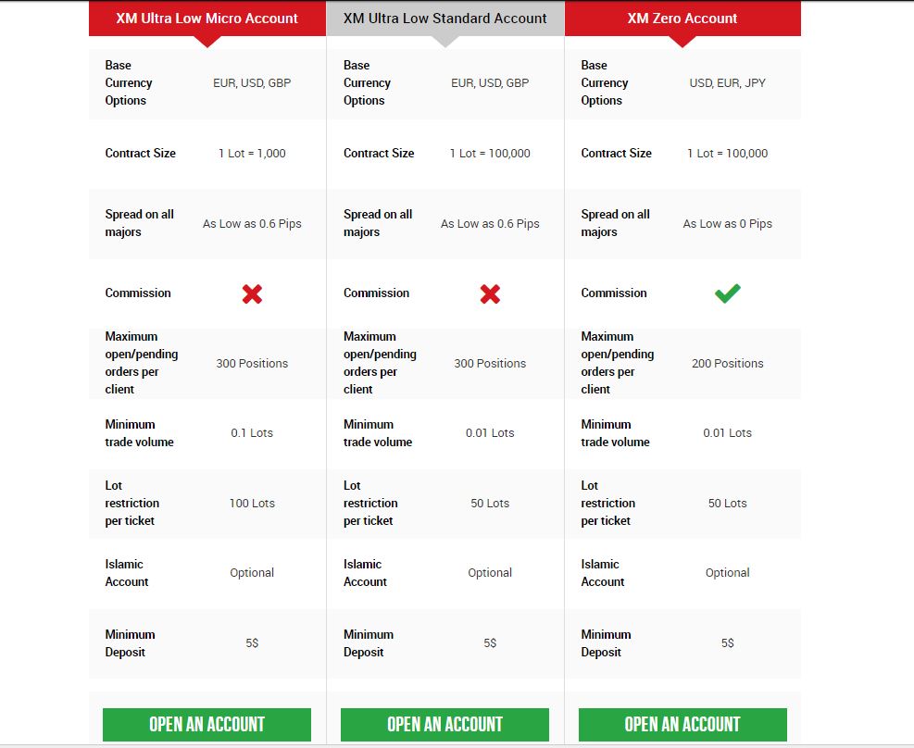Click the red X in Micro account Commission row
914x748 pixels.
pos(252,293)
